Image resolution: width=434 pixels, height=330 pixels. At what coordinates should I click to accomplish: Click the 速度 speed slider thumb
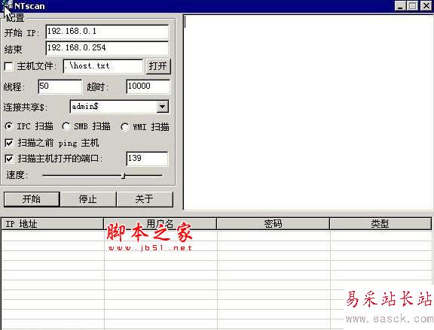click(124, 176)
